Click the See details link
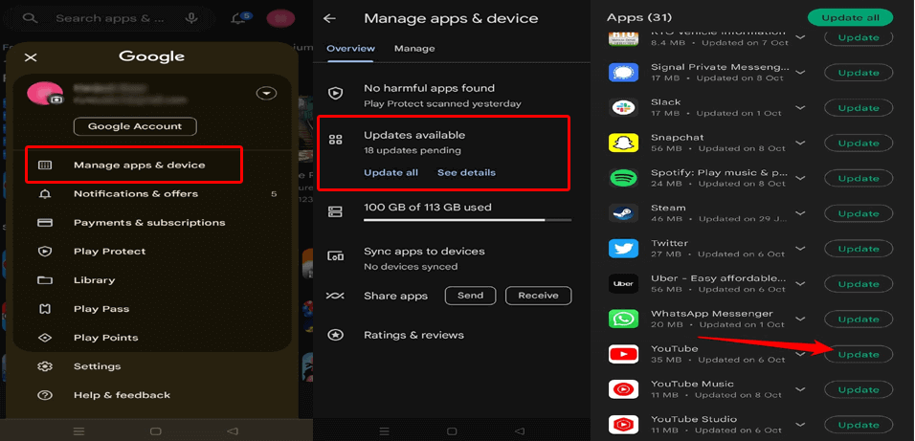Screen dimensions: 915x441 click(x=466, y=172)
